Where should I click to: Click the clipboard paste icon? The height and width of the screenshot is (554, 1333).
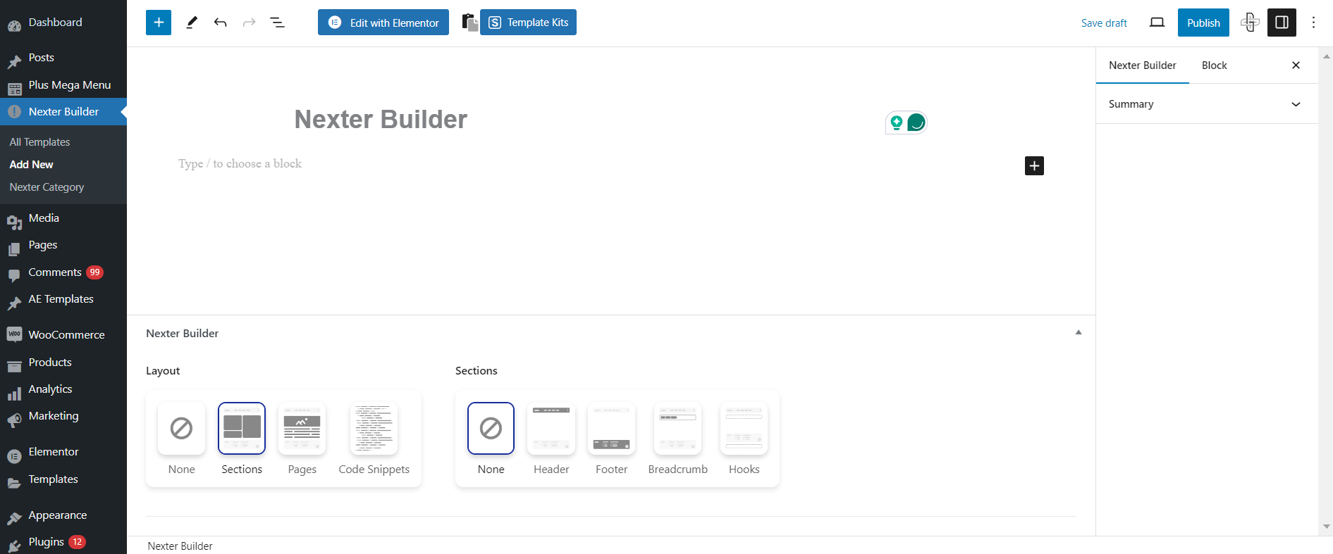tap(469, 23)
